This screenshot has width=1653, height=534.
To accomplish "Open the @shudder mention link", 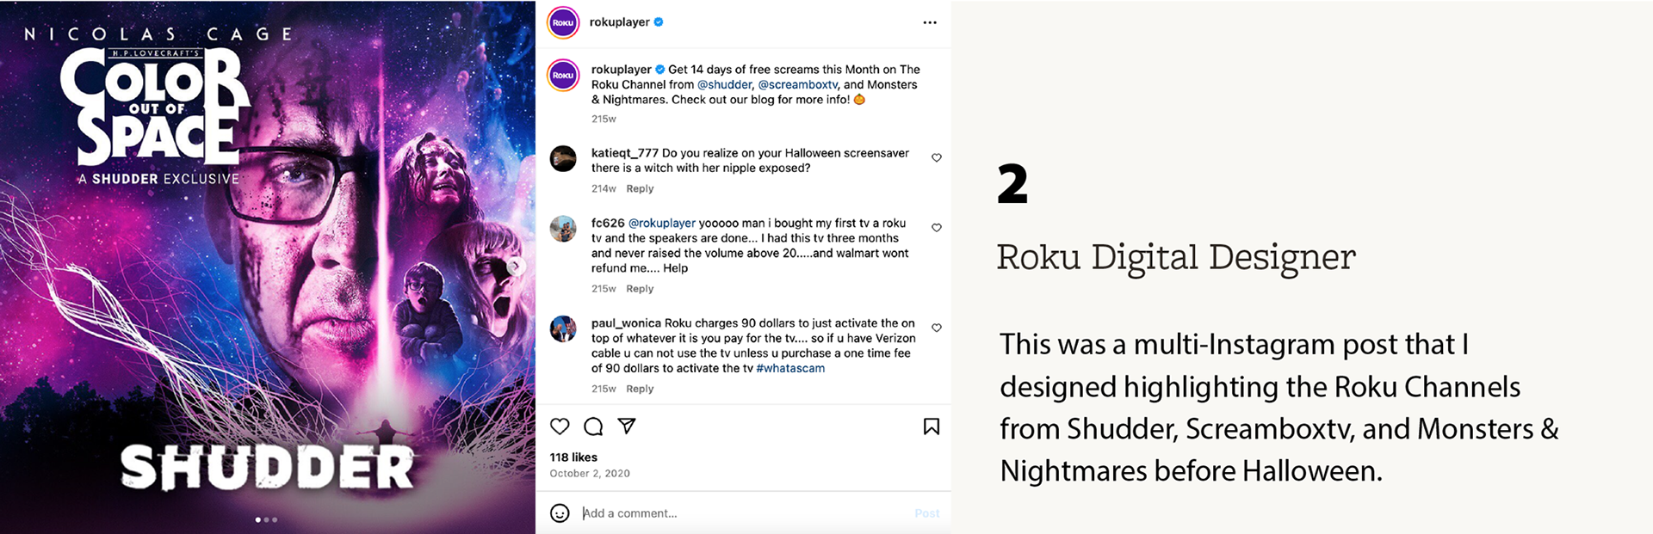I will [724, 85].
